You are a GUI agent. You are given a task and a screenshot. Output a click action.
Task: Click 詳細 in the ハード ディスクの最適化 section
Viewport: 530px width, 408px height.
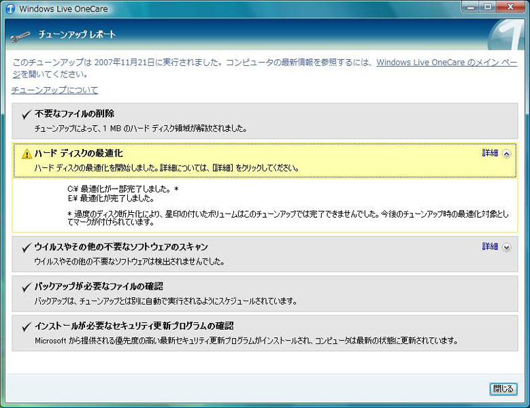pos(490,153)
